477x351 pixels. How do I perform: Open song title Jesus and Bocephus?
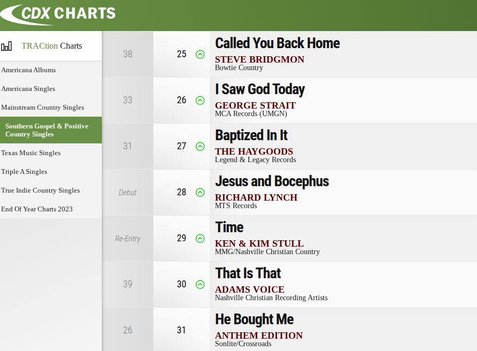272,181
